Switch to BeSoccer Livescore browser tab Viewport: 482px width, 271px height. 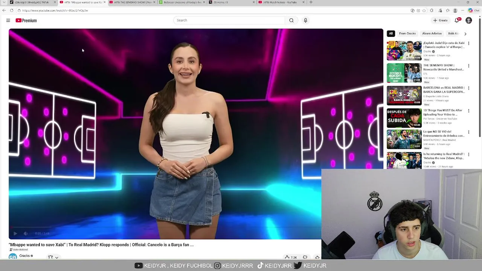[182, 2]
